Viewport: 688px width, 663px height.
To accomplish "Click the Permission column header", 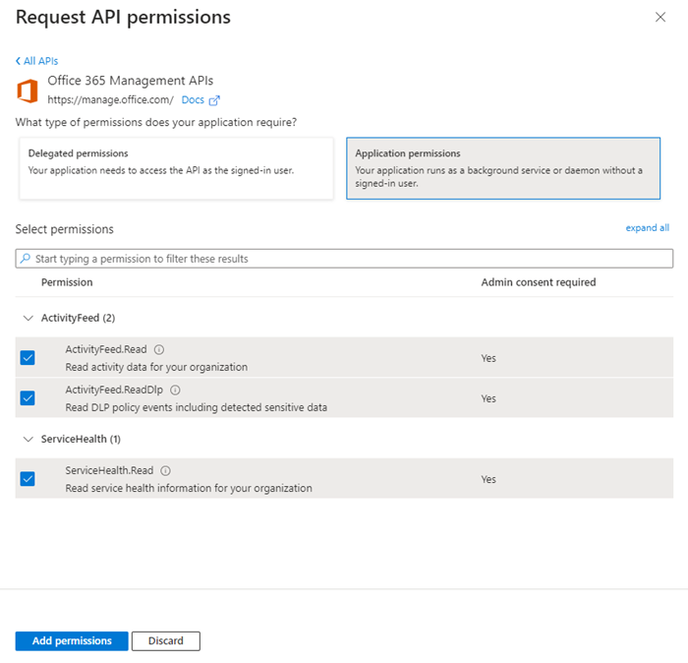I will 67,282.
